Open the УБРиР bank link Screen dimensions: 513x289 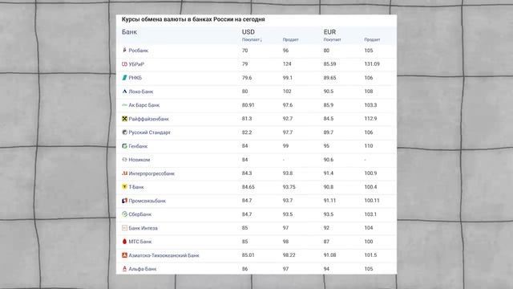[136, 64]
